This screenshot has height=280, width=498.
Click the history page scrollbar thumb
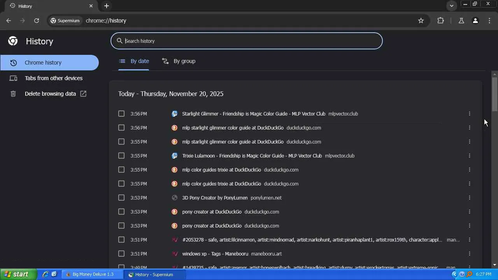click(x=494, y=93)
